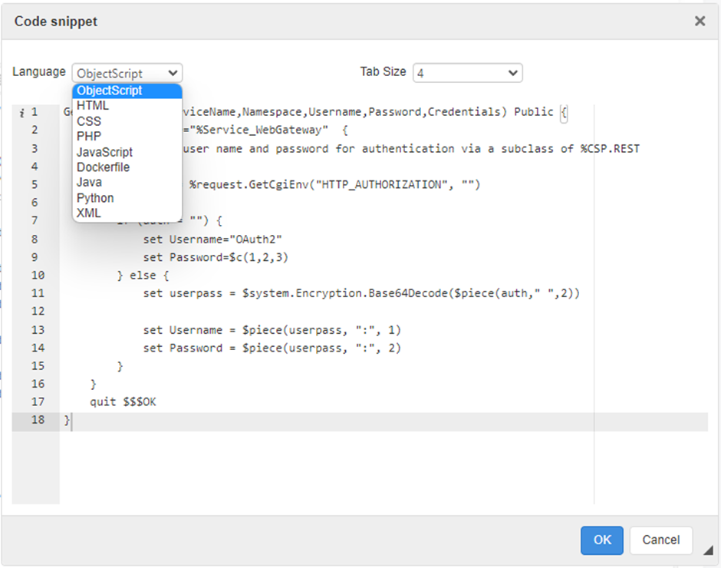Choose JavaScript from the dropdown list
Screen dimensions: 721x568
click(105, 152)
